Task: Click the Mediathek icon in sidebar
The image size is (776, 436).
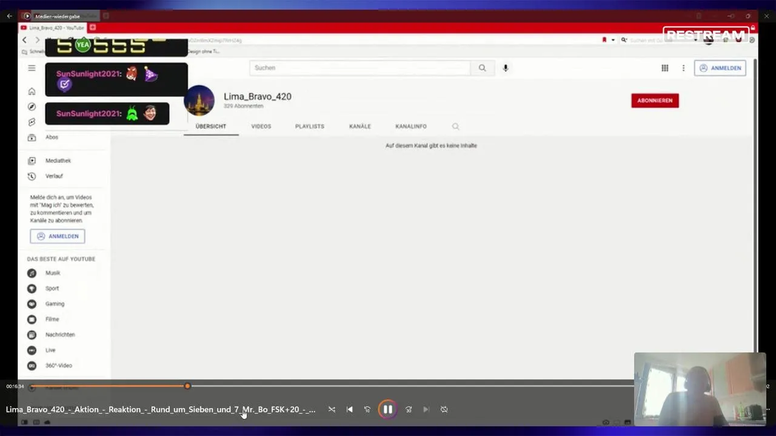Action: (x=32, y=160)
